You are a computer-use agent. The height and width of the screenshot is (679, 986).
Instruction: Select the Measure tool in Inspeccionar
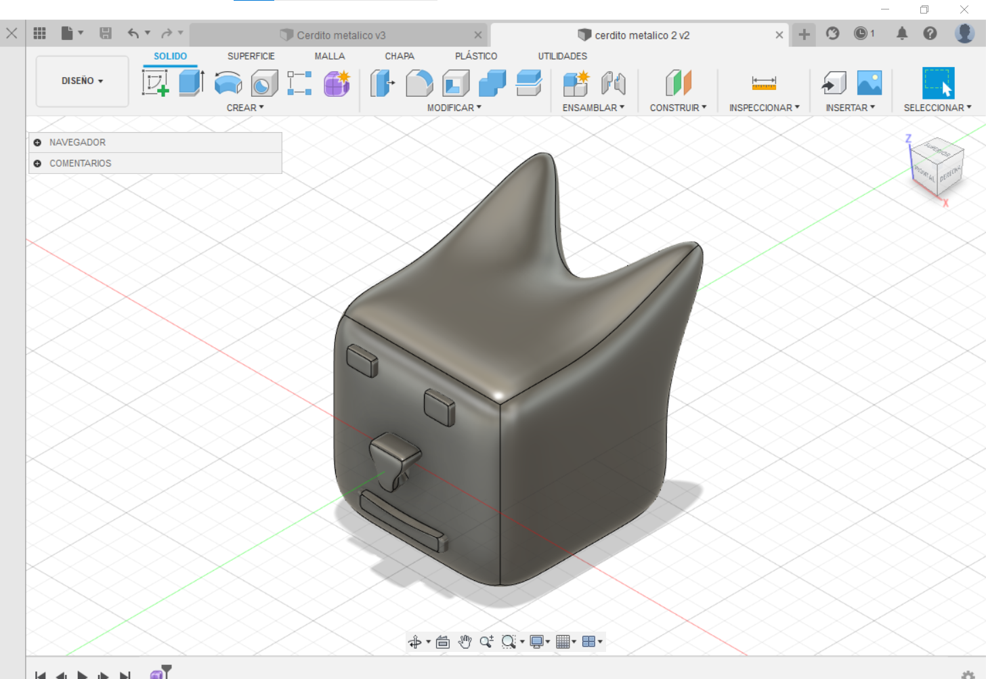(764, 83)
